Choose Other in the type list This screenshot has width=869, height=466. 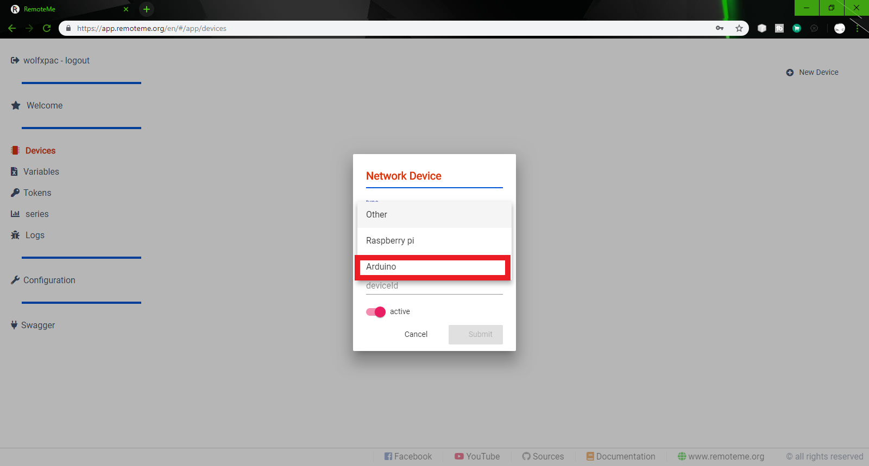(434, 215)
